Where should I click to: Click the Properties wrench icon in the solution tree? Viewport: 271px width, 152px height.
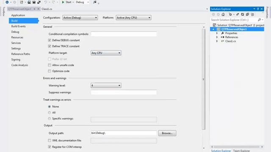coord(223,33)
